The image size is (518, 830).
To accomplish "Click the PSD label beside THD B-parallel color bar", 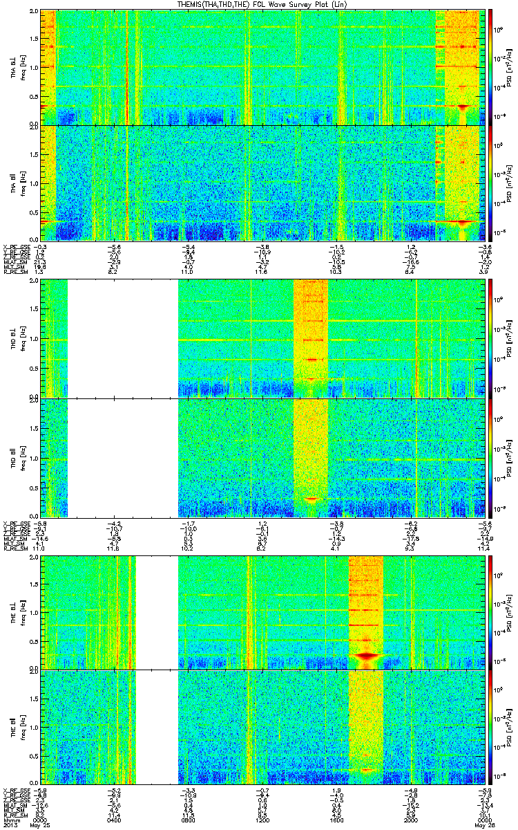I will 510,457.
